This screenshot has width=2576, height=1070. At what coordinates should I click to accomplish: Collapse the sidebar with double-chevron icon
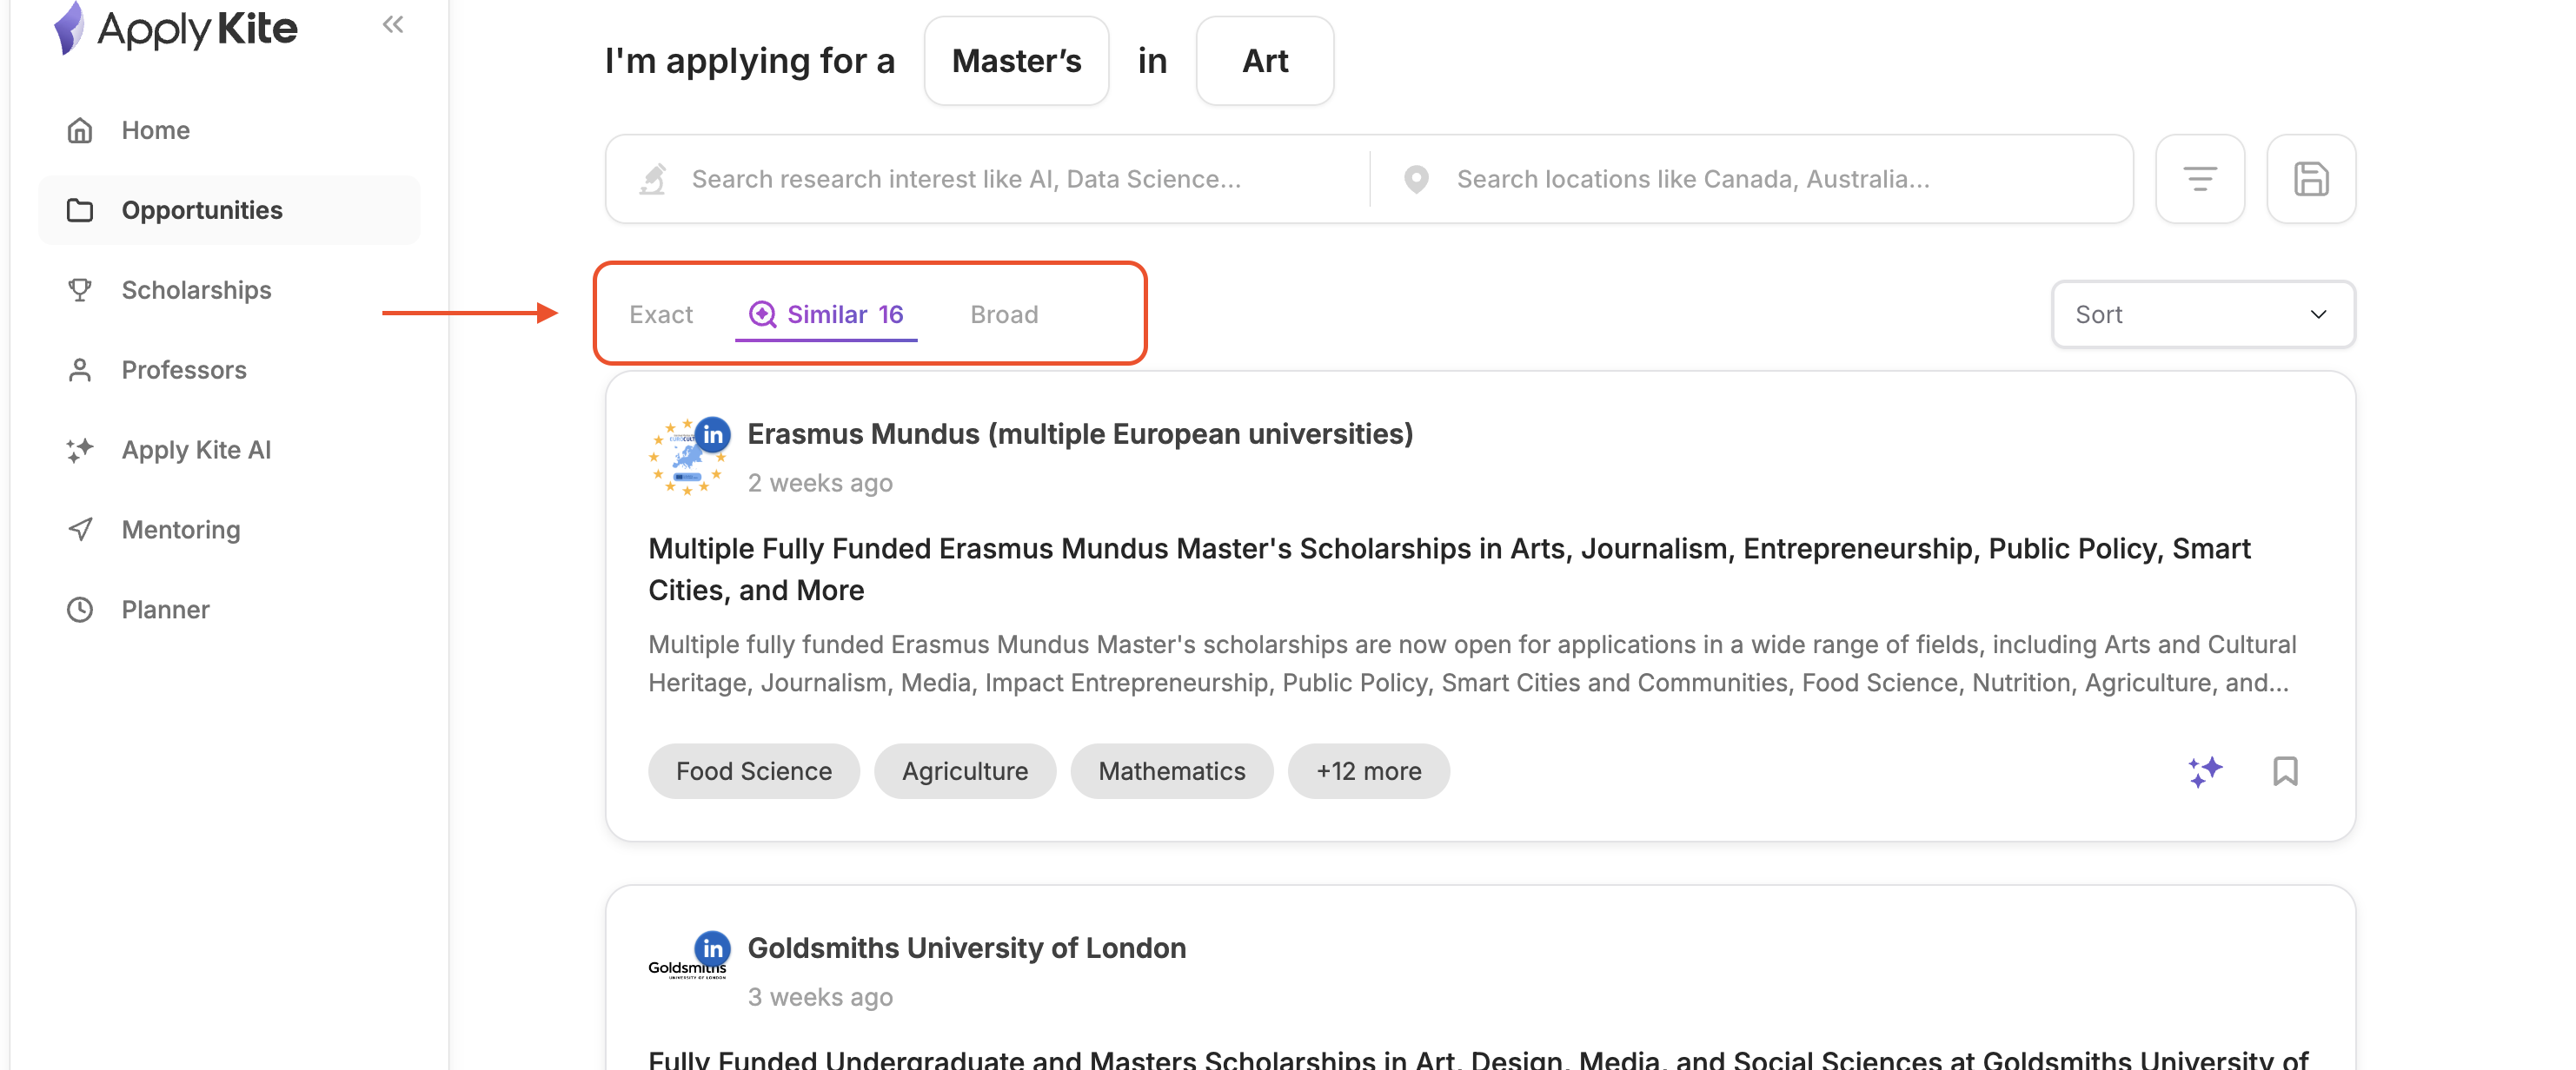(392, 24)
